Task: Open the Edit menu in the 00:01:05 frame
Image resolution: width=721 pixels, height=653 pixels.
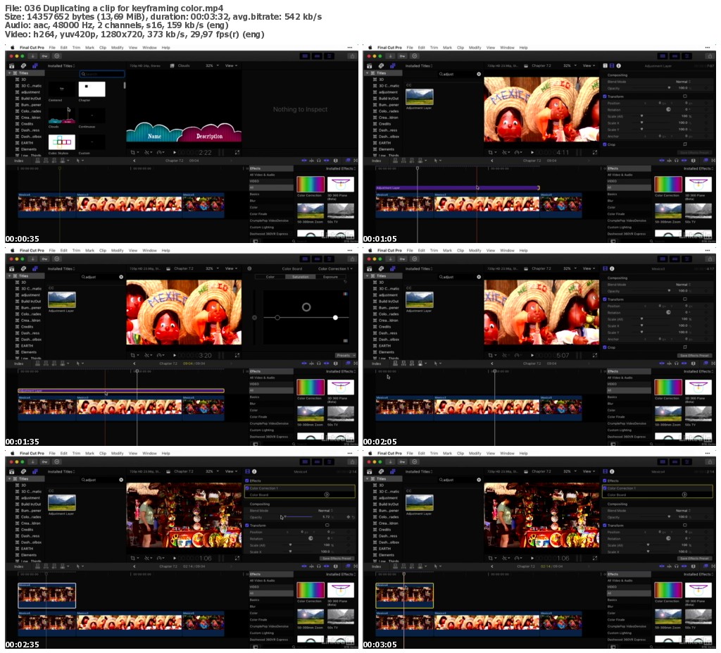Action: pyautogui.click(x=421, y=47)
